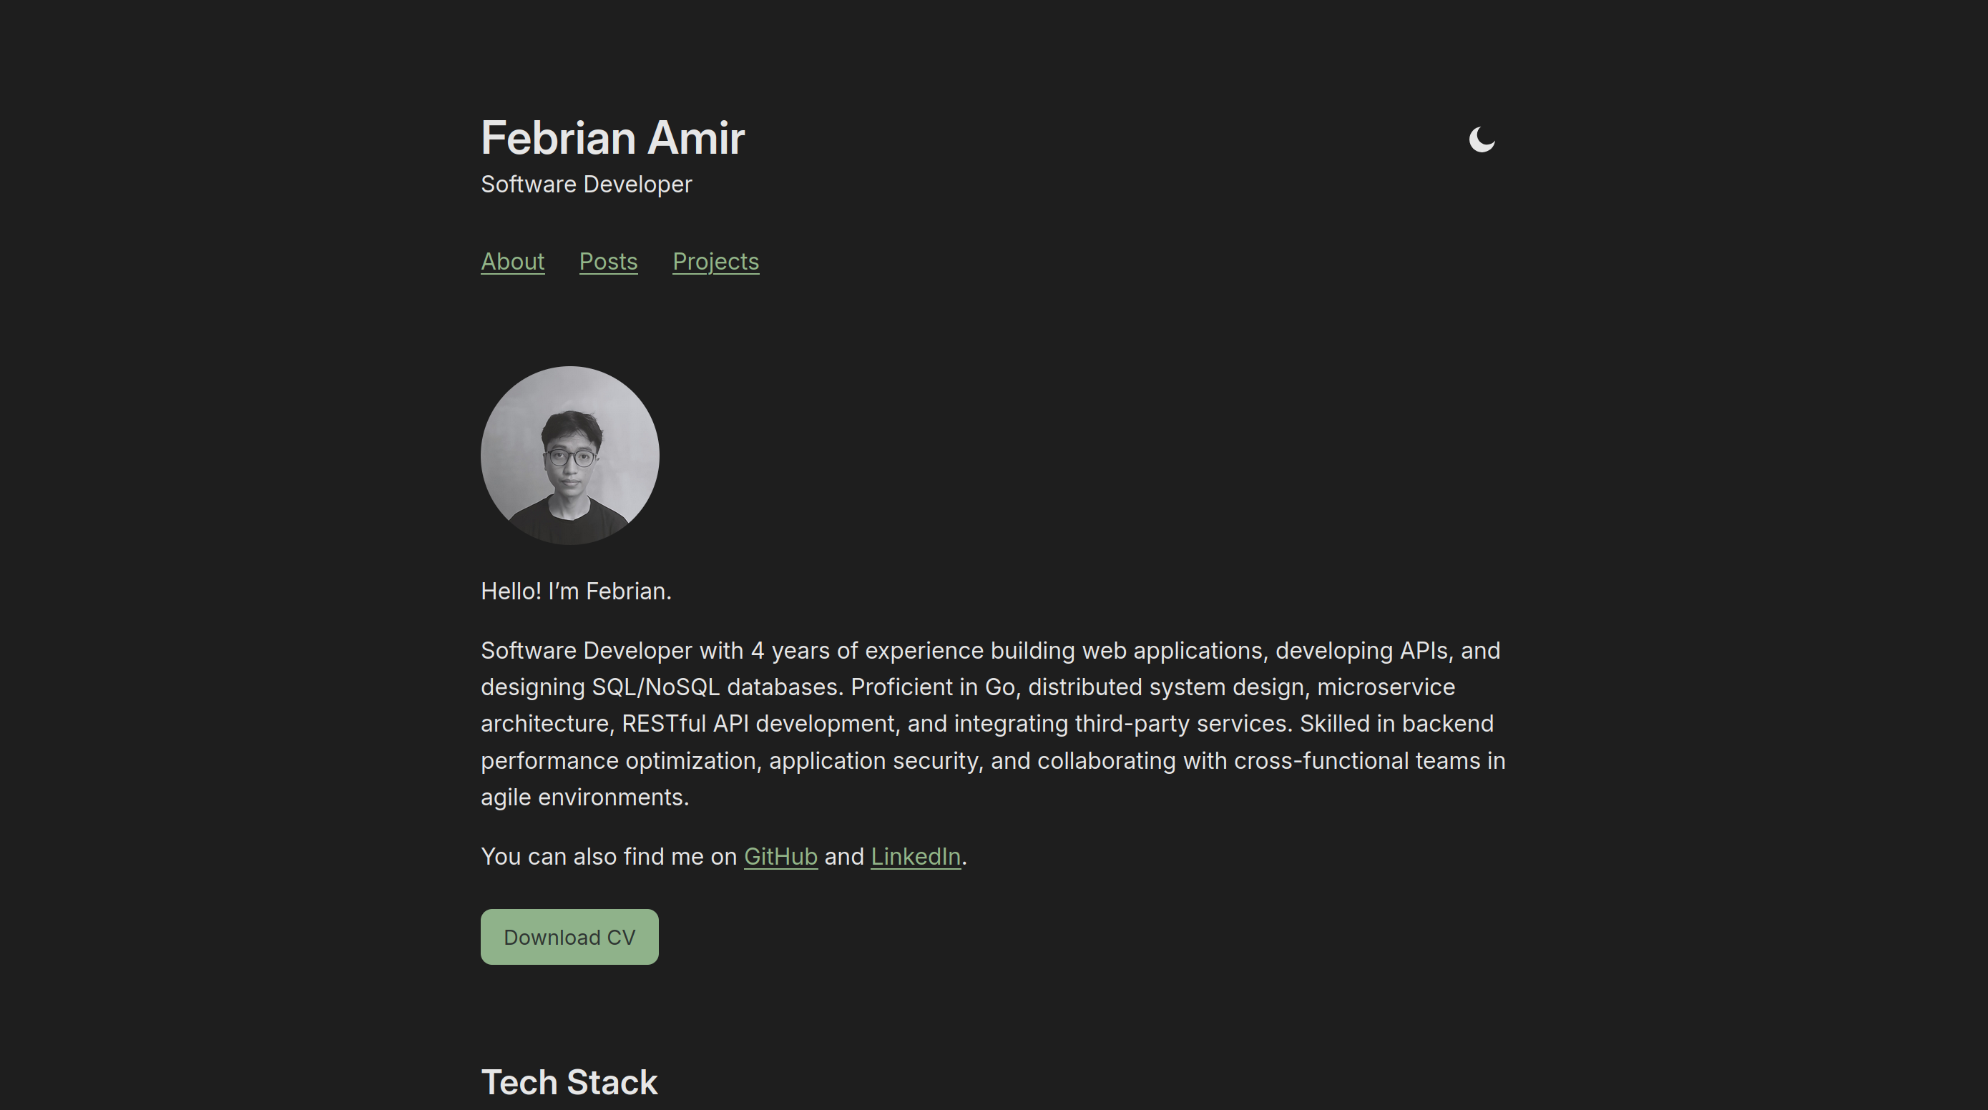Click the Tech Stack heading

[x=569, y=1081]
